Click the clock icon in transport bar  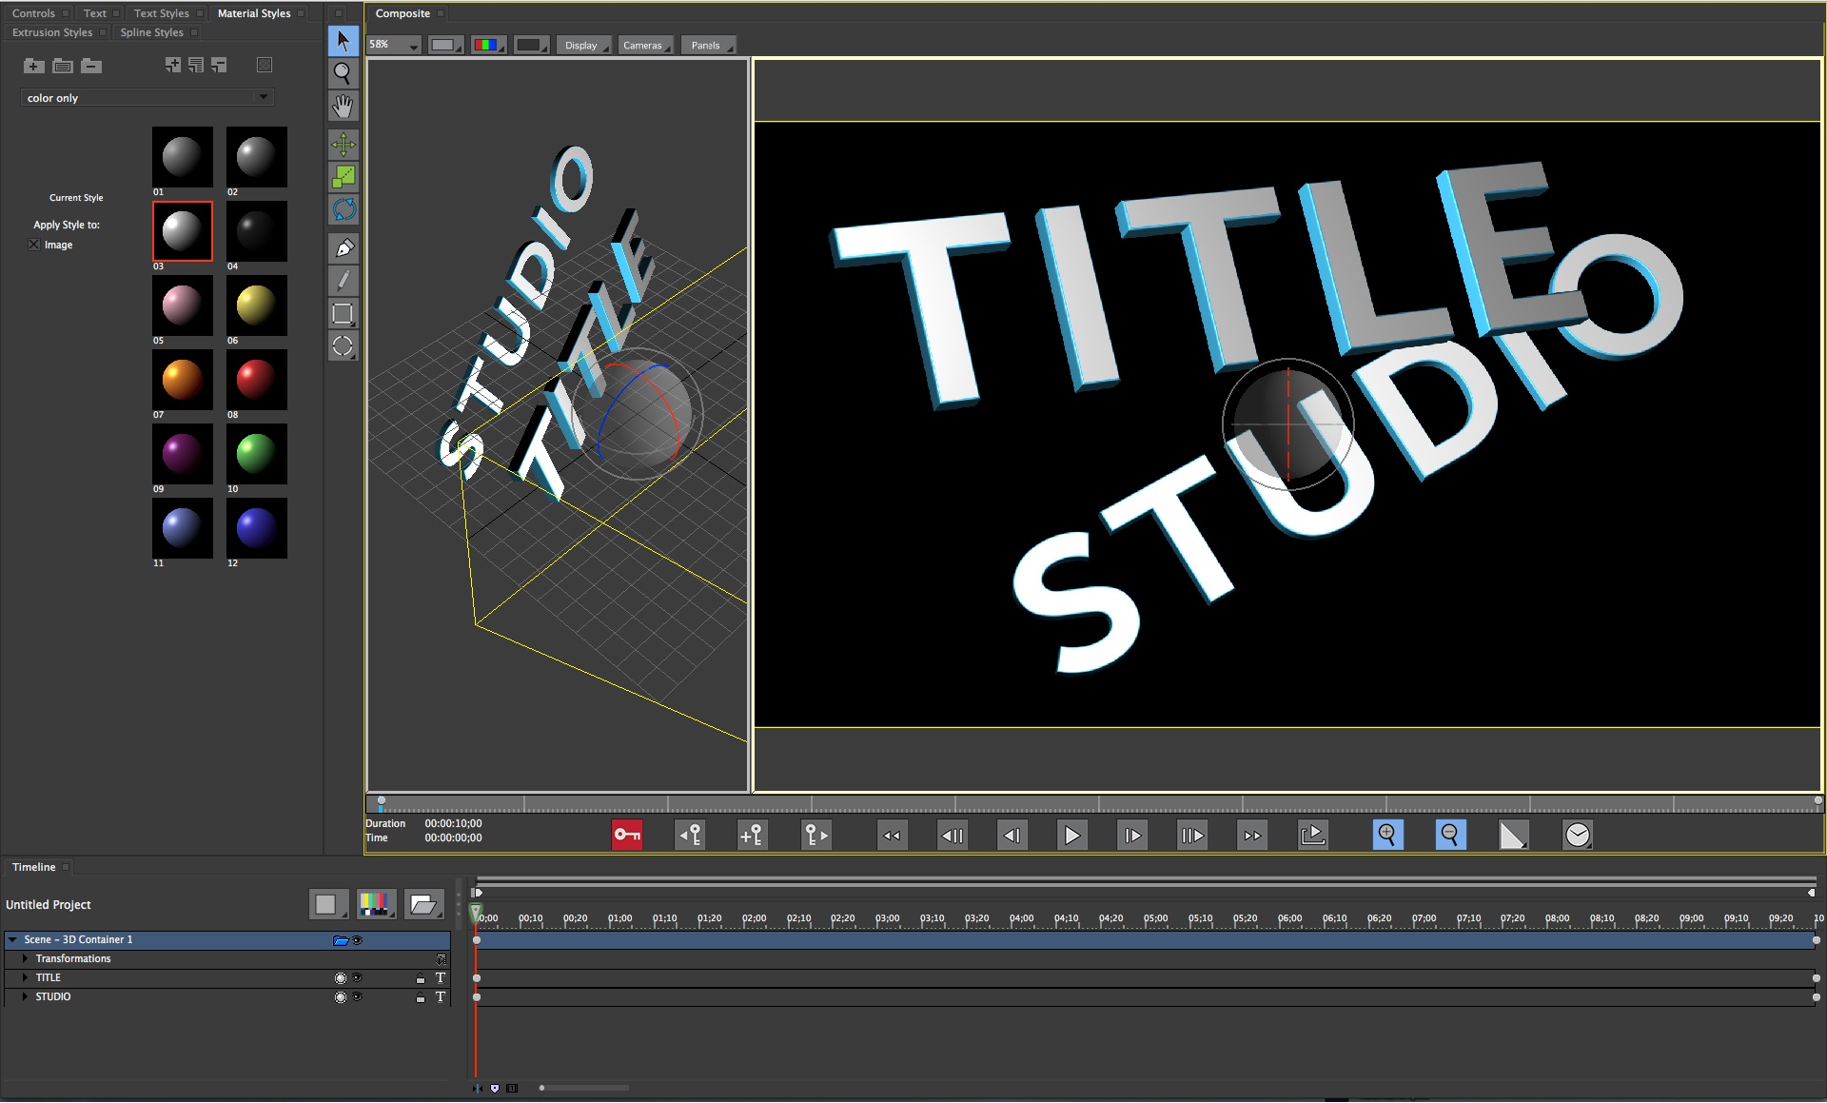pos(1577,835)
